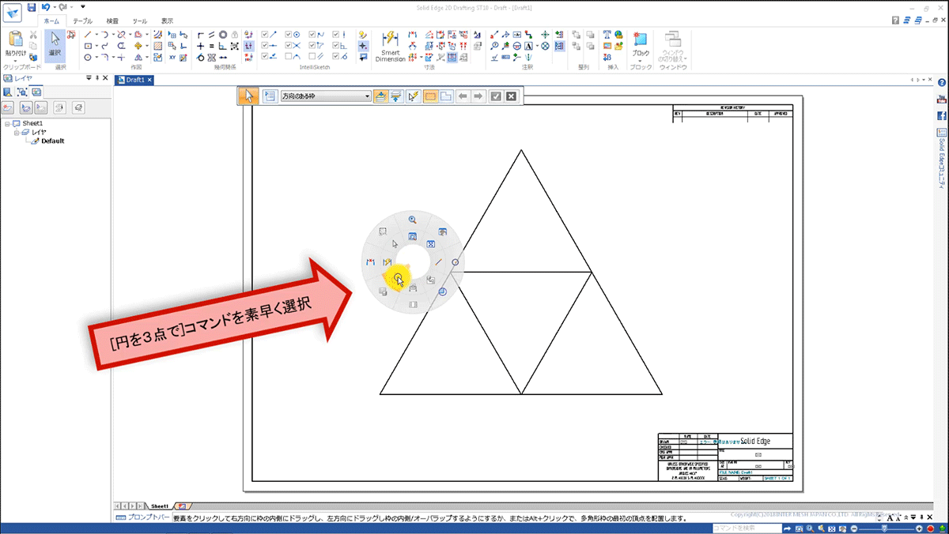Click the zoom magnifier in the radial menu
This screenshot has width=949, height=534.
coord(412,220)
